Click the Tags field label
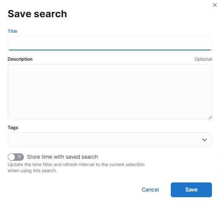This screenshot has height=205, width=221. pyautogui.click(x=13, y=128)
